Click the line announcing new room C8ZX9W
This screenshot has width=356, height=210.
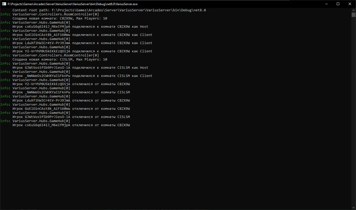click(x=60, y=18)
